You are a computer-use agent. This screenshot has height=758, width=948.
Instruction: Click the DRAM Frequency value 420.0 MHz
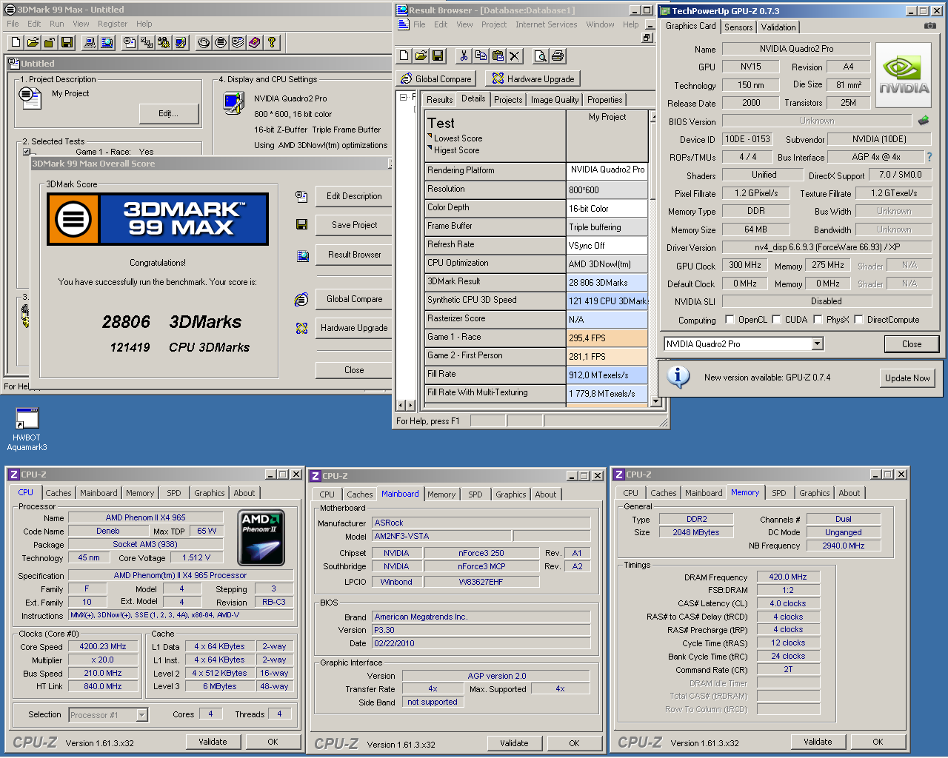[788, 577]
